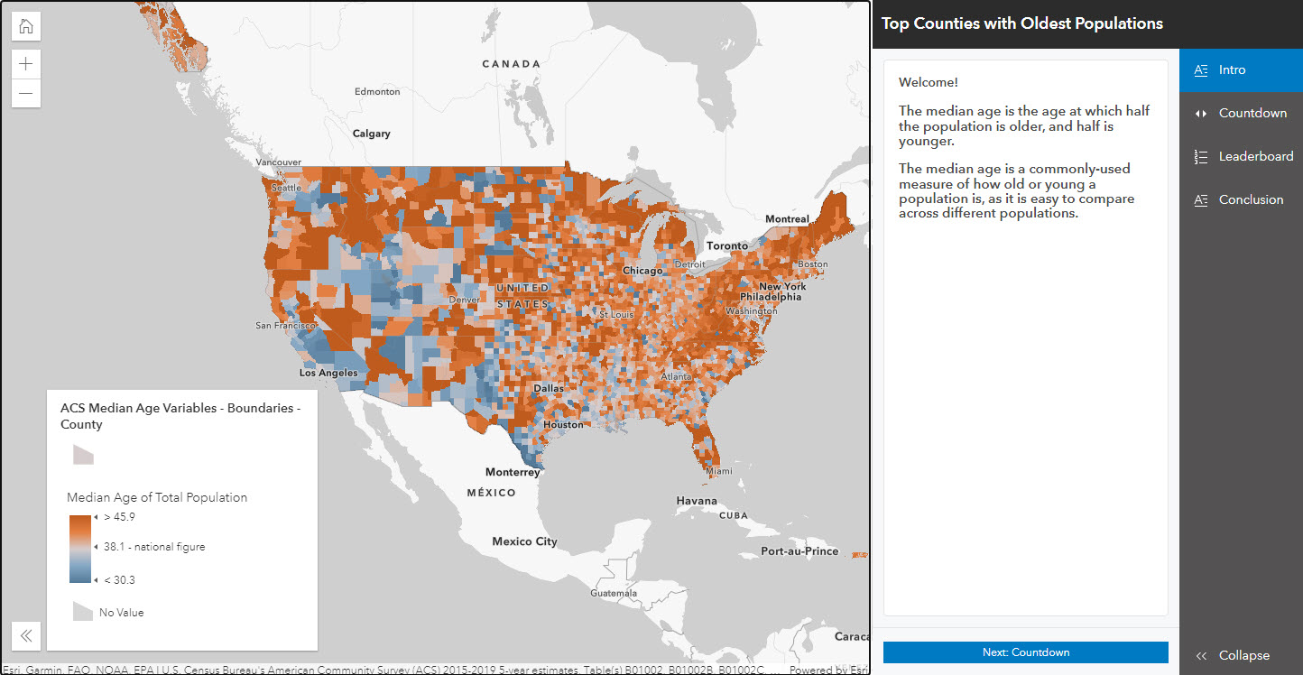Go to the Conclusion section
The width and height of the screenshot is (1303, 675).
(x=1251, y=200)
